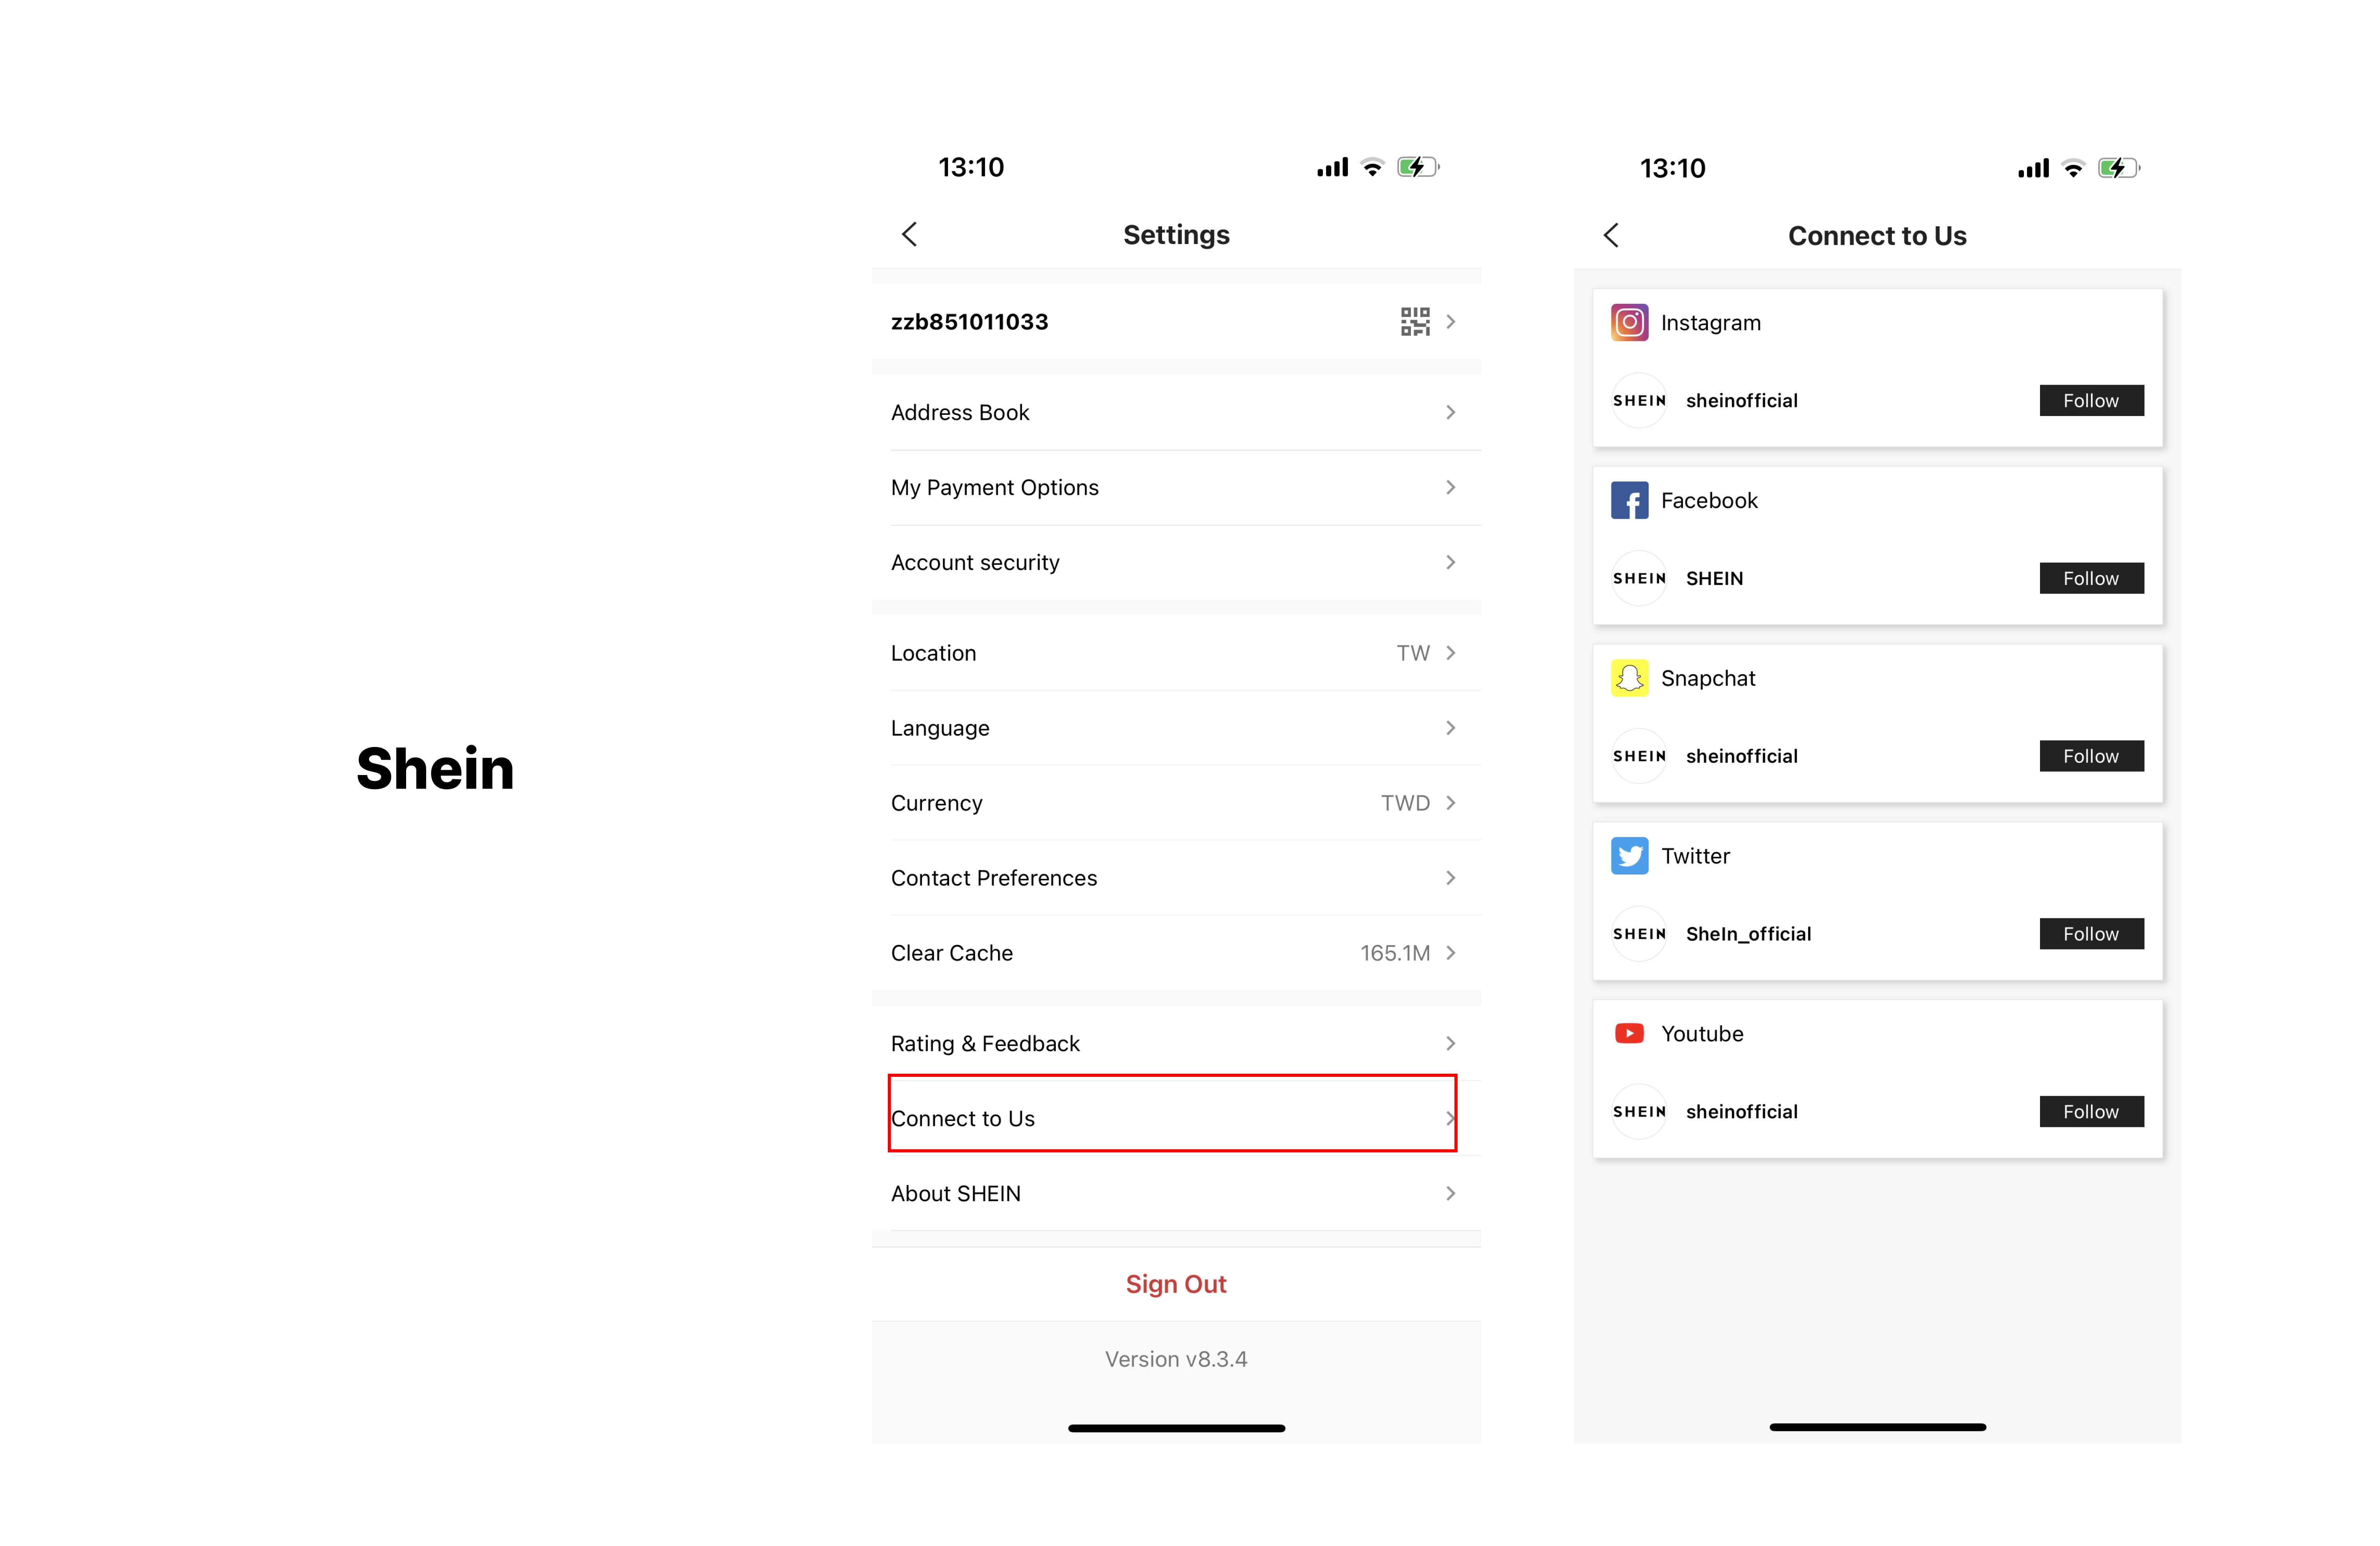Tap the Twitter bird icon
This screenshot has height=1546, width=2380.
(x=1629, y=856)
